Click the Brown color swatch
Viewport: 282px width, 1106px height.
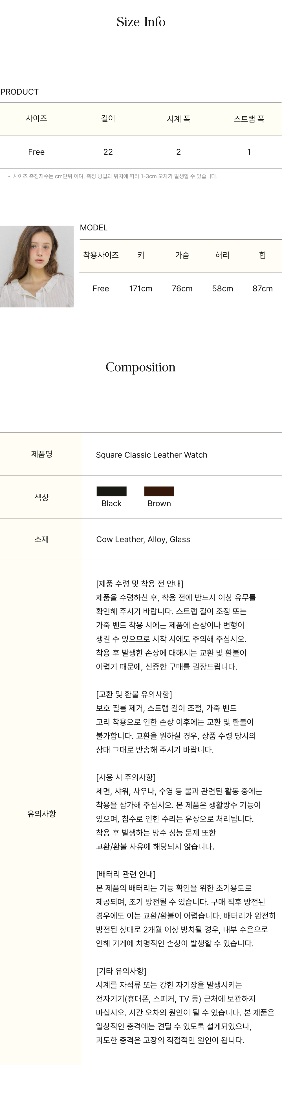159,491
